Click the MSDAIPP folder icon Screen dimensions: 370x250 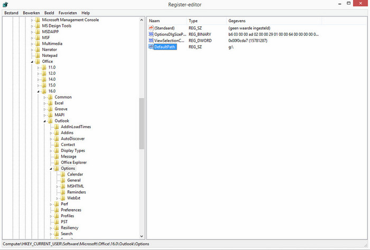pyautogui.click(x=38, y=32)
